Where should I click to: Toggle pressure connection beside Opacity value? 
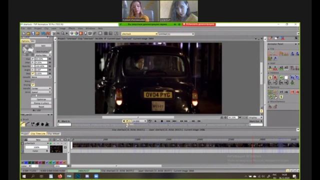(x=33, y=66)
